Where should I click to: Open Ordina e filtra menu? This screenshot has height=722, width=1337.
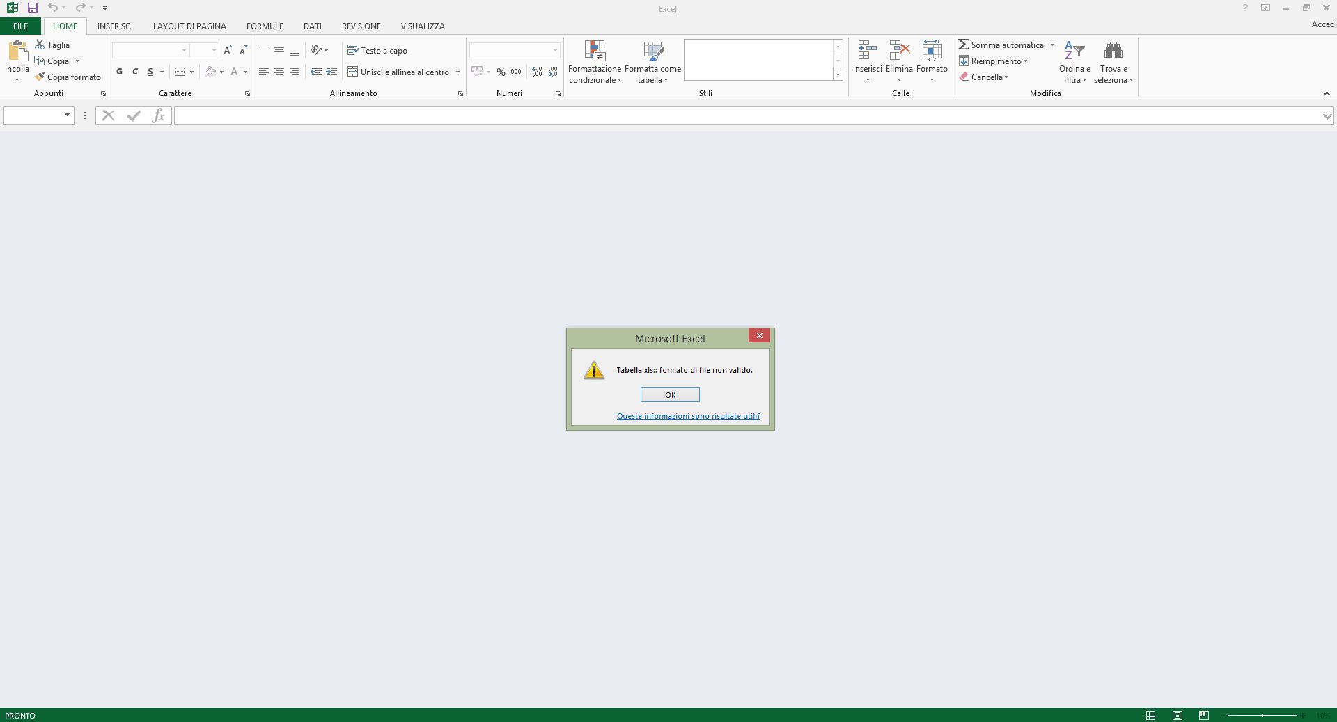(x=1074, y=62)
